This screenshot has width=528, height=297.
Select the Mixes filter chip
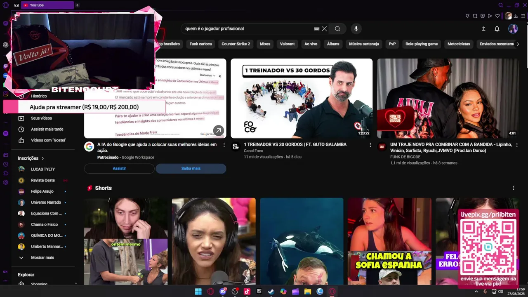[265, 44]
